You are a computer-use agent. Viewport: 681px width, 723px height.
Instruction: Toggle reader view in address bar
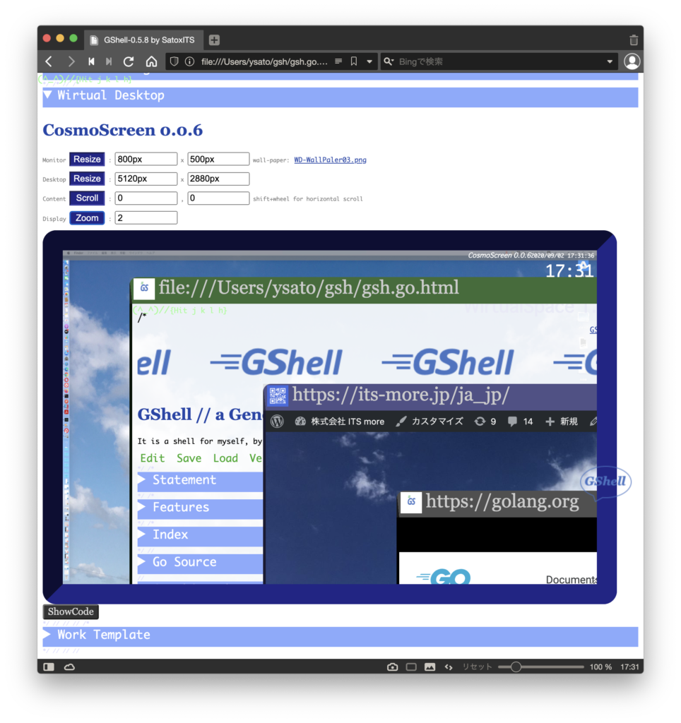338,61
